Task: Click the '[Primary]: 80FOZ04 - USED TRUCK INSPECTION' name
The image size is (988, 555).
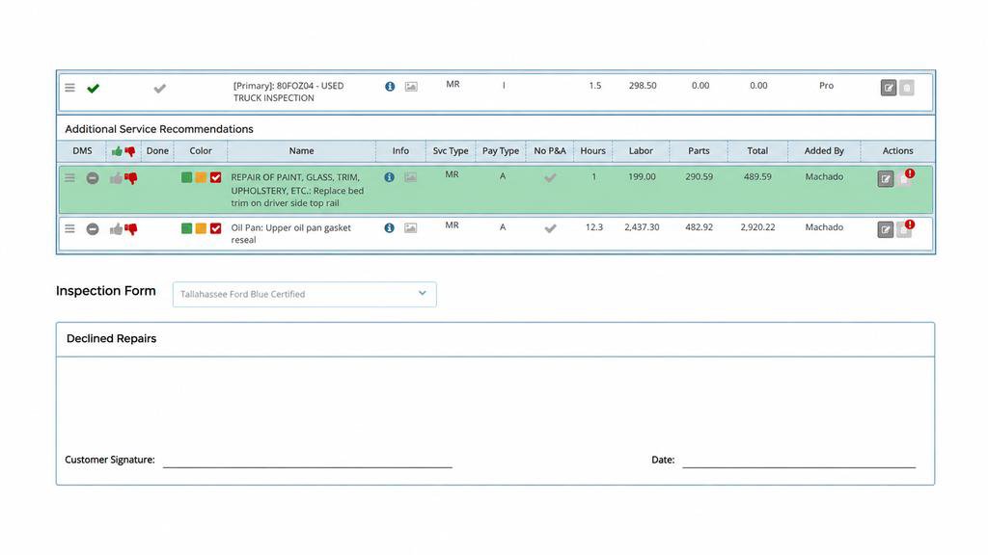Action: click(x=288, y=92)
